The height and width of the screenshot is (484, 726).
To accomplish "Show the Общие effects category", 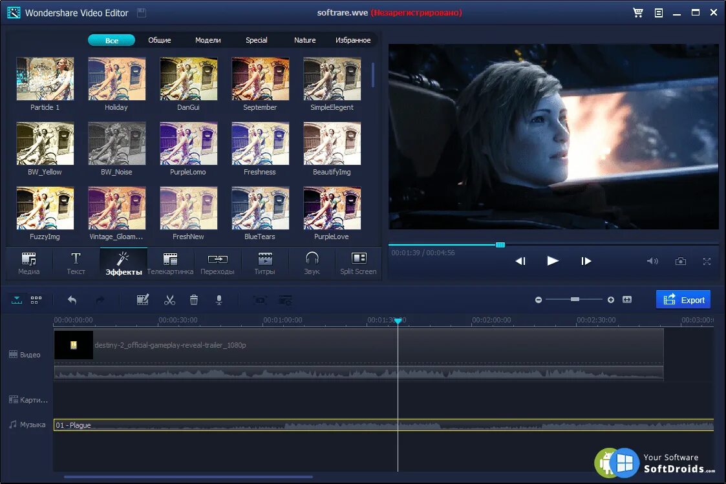I will coord(159,40).
